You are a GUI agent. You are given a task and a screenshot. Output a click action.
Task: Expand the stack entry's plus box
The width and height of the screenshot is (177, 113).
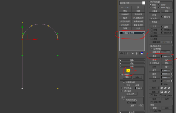coord(121,33)
